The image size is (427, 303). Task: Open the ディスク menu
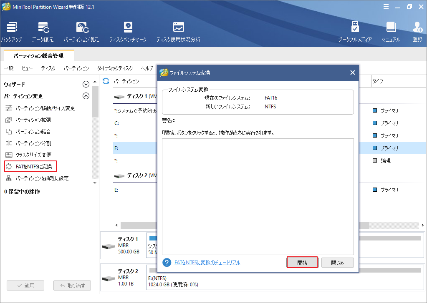[x=48, y=68]
